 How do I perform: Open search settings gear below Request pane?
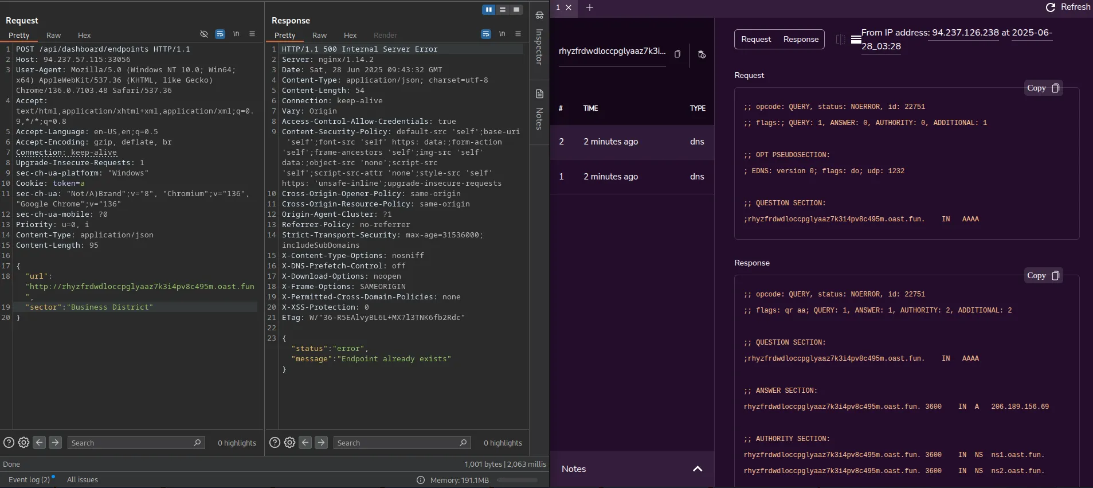click(x=23, y=443)
